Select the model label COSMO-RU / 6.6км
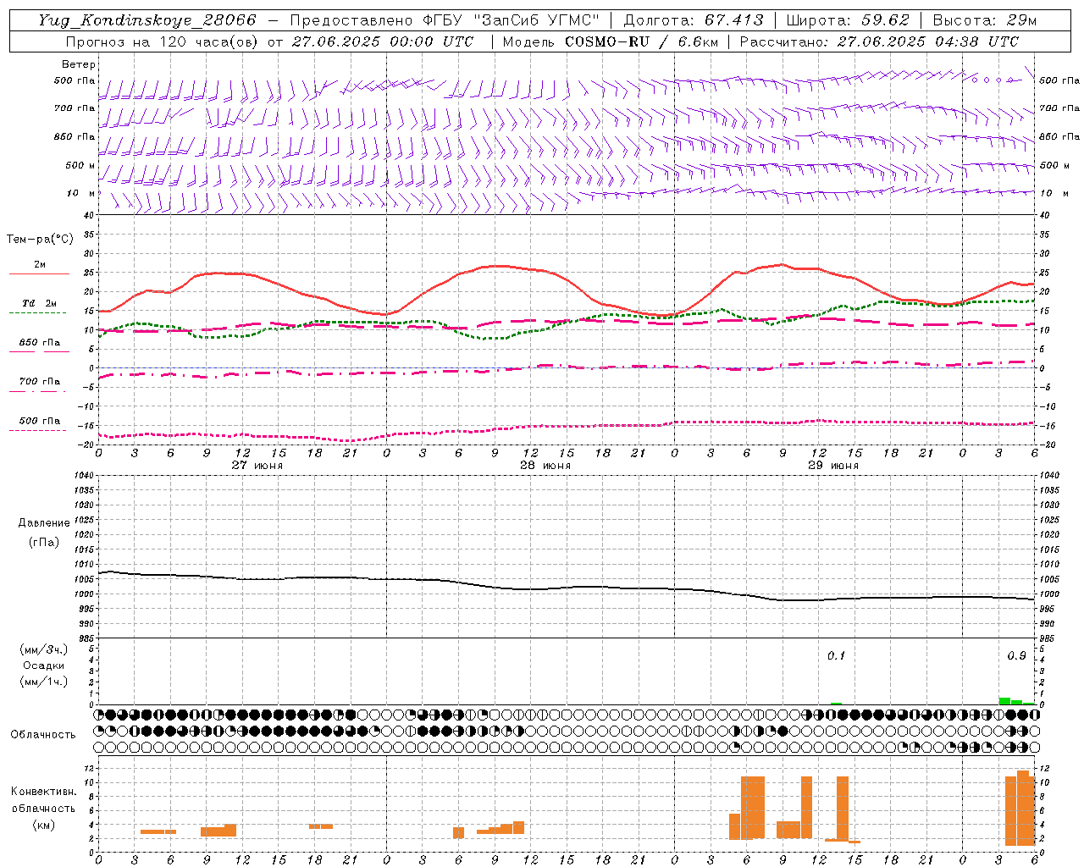Screen dimensions: 1084x867 [x=642, y=41]
